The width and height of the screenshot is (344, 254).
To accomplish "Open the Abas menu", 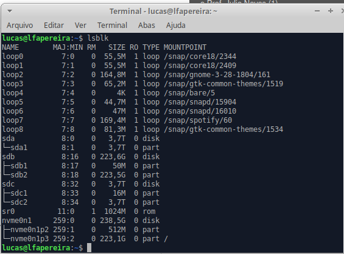I will (147, 26).
